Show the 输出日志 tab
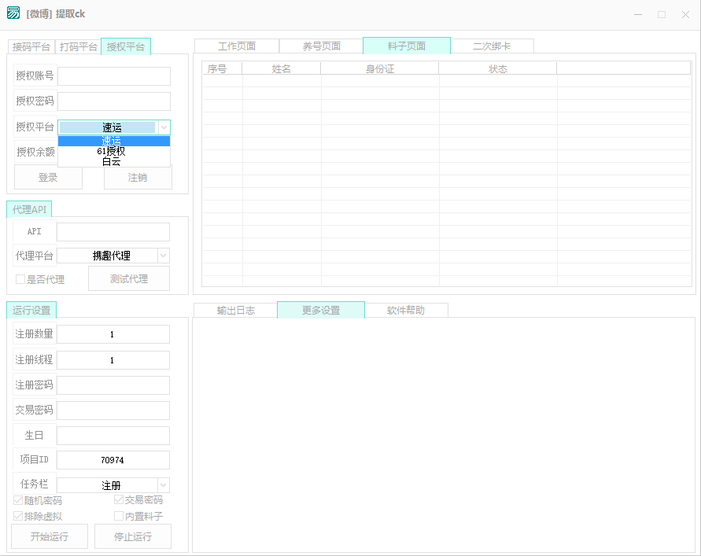The image size is (701, 556). click(x=235, y=311)
